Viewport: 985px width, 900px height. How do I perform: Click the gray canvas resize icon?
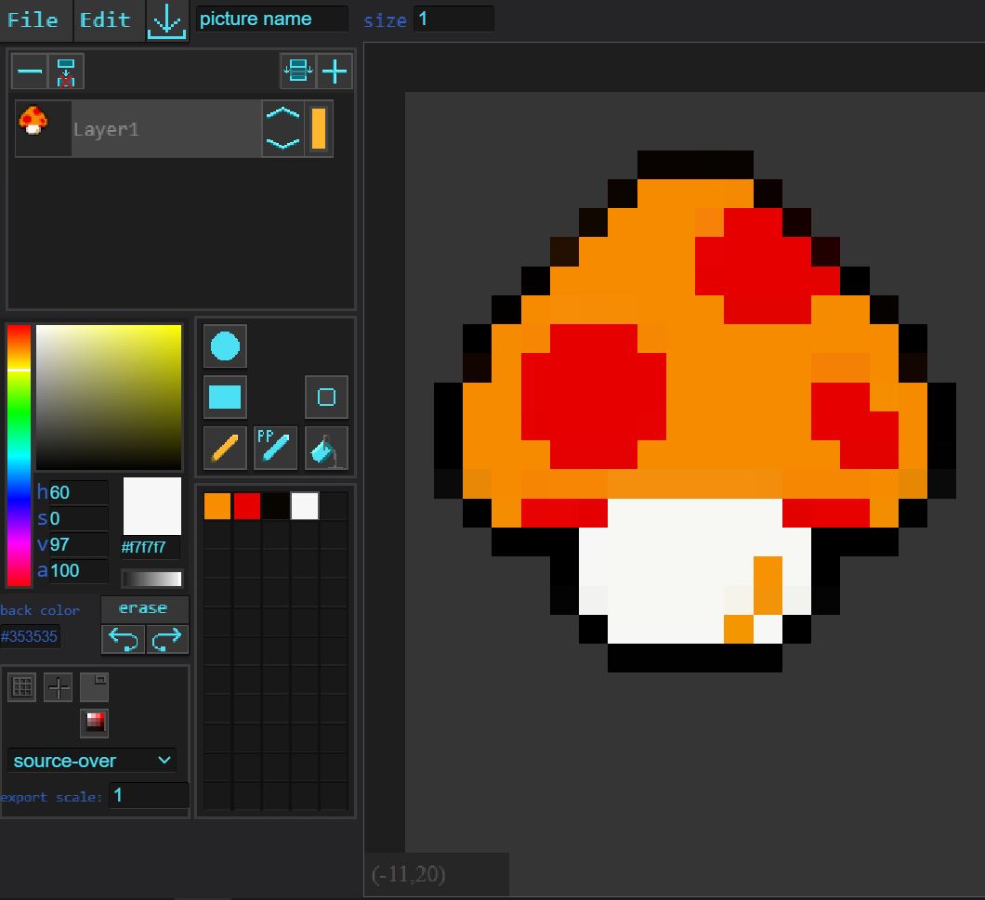coord(94,687)
